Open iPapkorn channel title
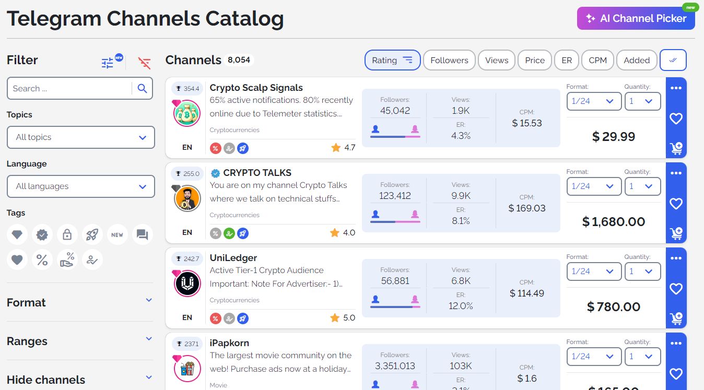Screen dimensions: 704x390 pos(229,343)
